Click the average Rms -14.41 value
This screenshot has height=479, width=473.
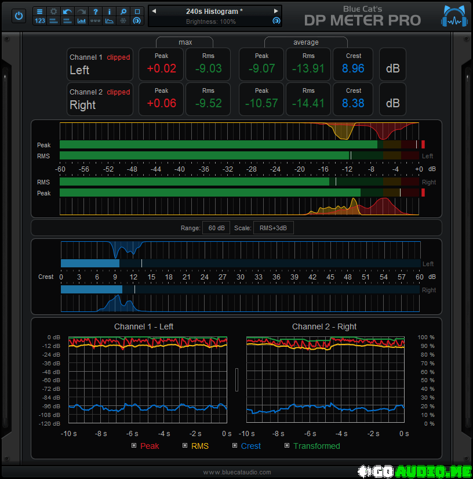tap(308, 103)
